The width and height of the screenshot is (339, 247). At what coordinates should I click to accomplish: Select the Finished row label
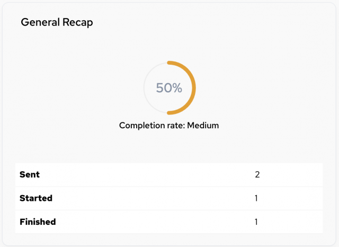pos(38,222)
